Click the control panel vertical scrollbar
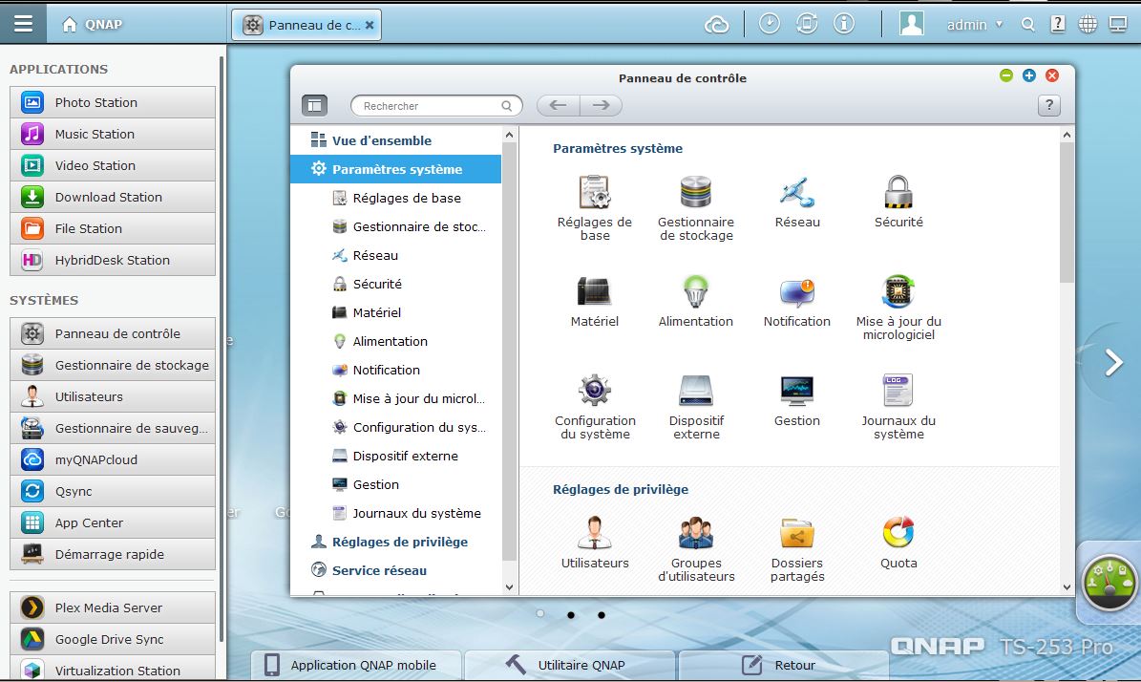This screenshot has height=682, width=1141. [1067, 212]
